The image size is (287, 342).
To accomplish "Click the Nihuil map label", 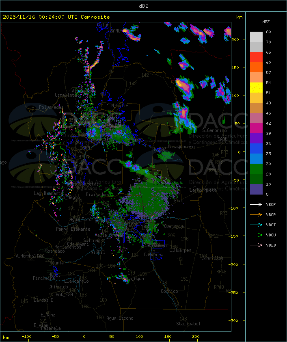I will click(x=98, y=252).
